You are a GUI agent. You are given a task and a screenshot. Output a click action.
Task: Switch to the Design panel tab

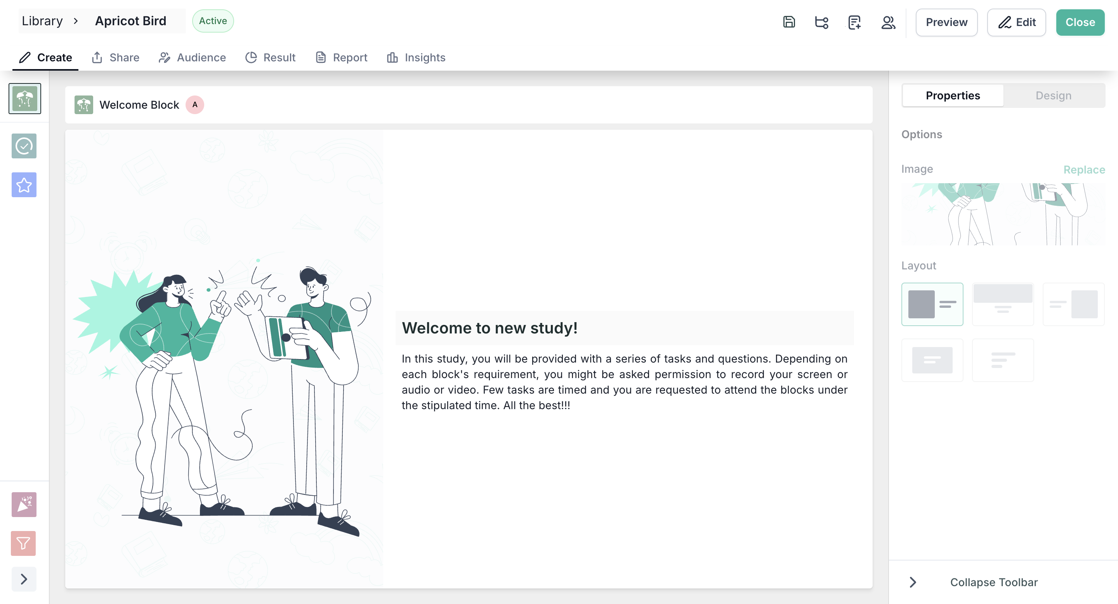pyautogui.click(x=1053, y=95)
